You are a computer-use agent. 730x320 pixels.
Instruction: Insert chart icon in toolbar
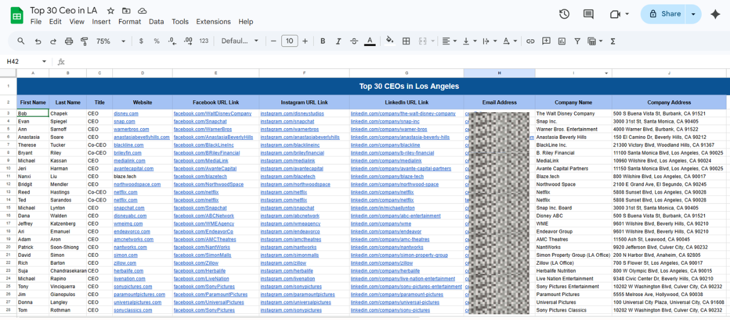tap(562, 41)
